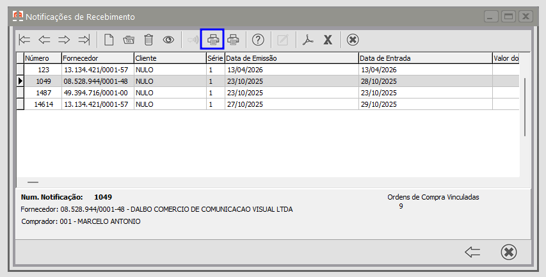Go to the previous record arrow

click(44, 40)
